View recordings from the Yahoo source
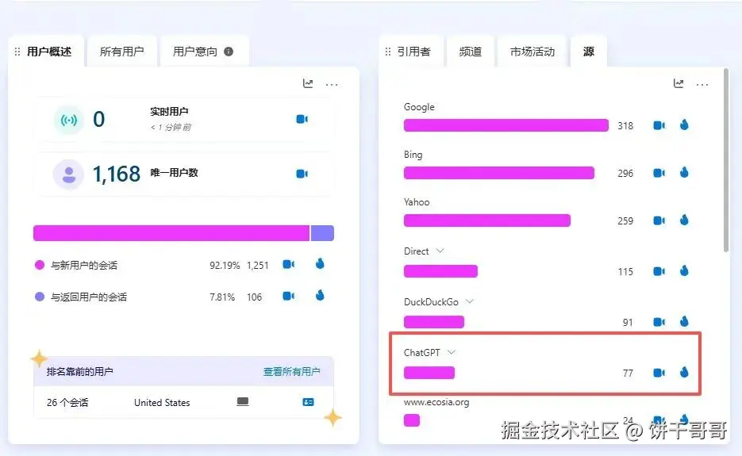The image size is (742, 456). pyautogui.click(x=659, y=220)
